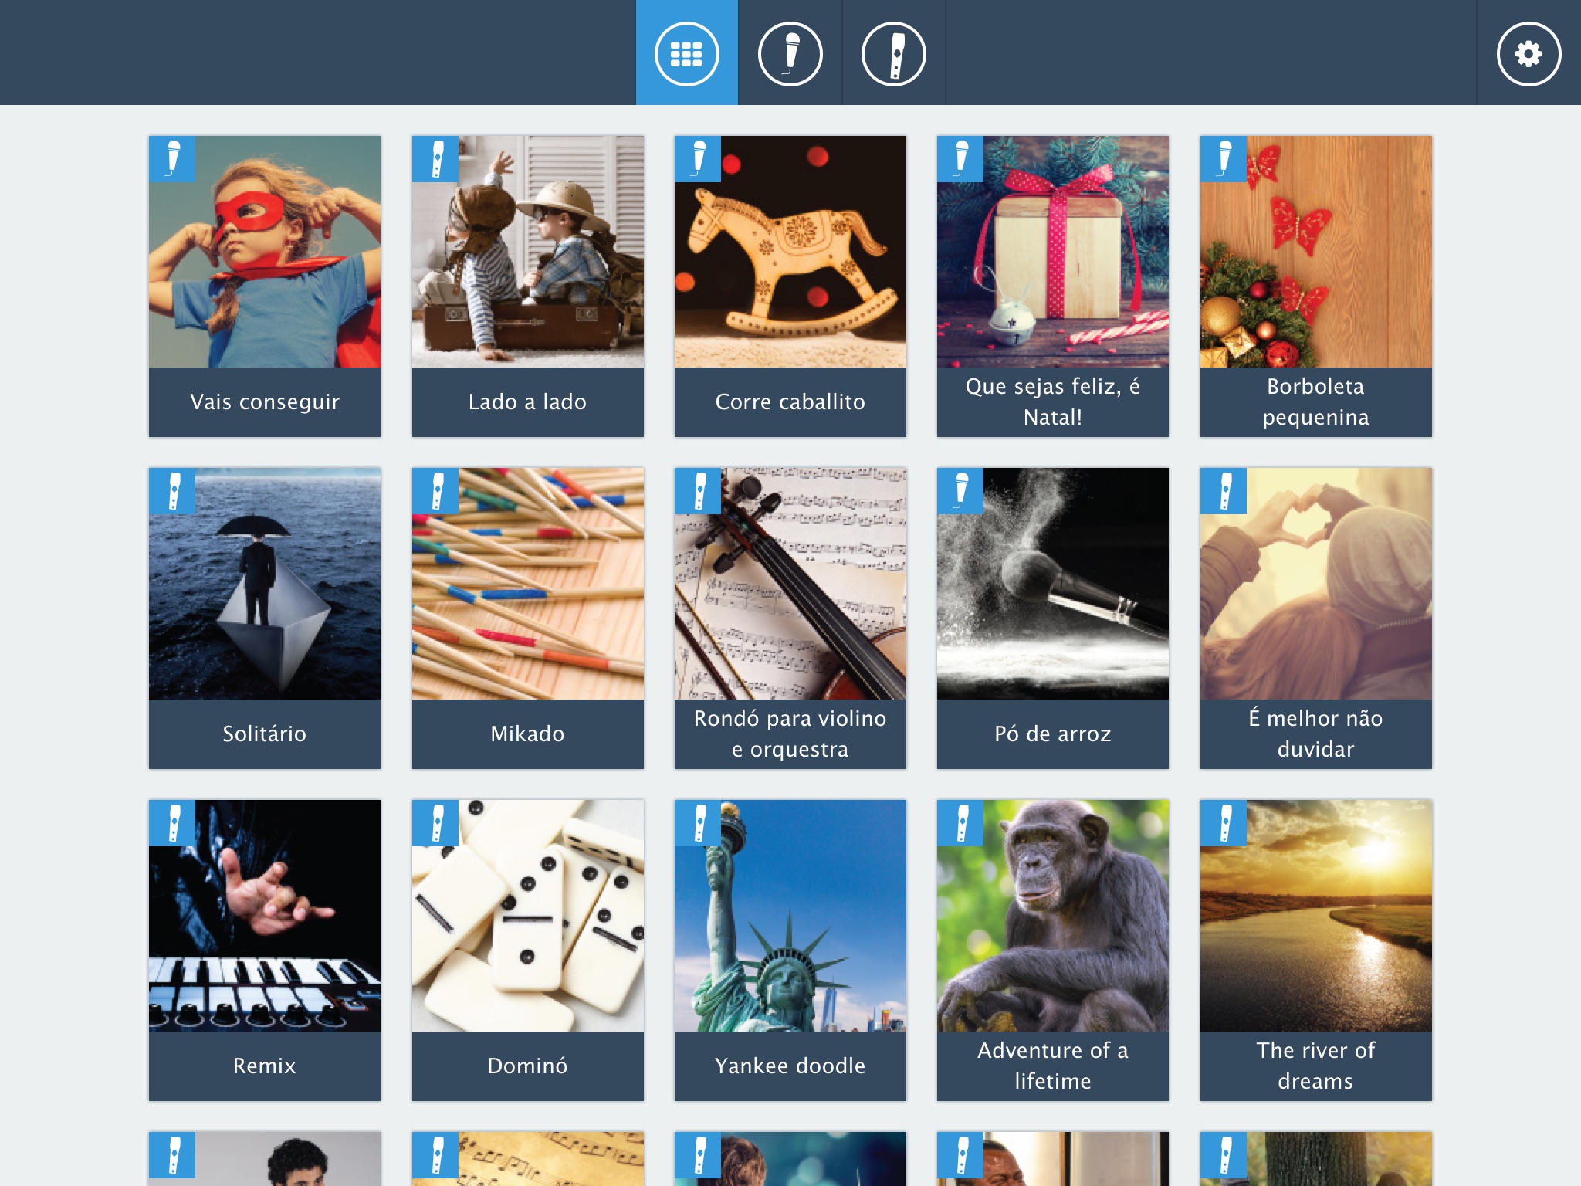Select É melhor não duvidar card
The image size is (1581, 1186).
[x=1315, y=618]
